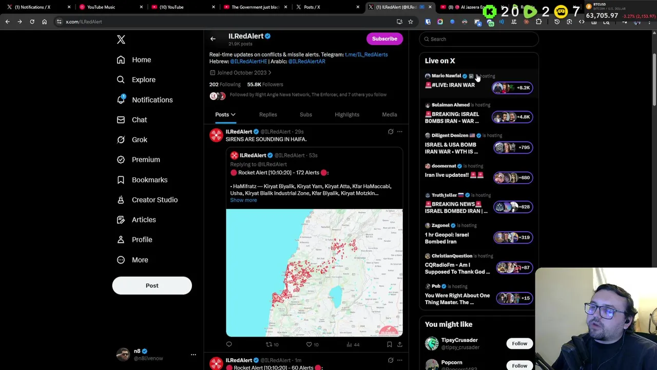
Task: Open followers-you-know avatars list
Action: (218, 96)
